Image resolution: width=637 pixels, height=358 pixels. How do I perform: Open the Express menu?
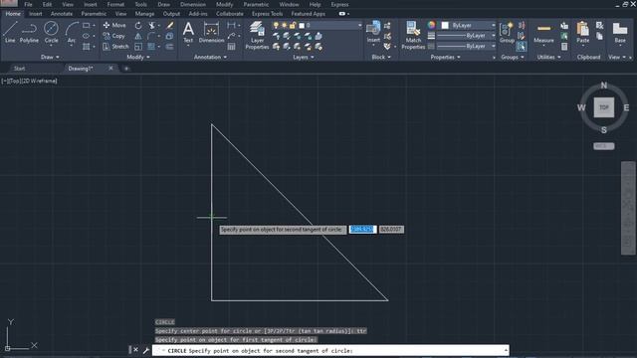pos(339,4)
